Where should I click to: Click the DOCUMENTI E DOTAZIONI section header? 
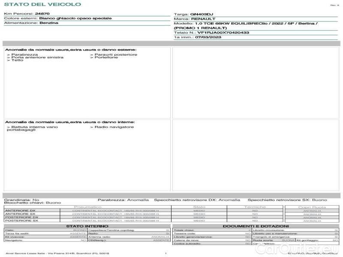(x=256, y=226)
